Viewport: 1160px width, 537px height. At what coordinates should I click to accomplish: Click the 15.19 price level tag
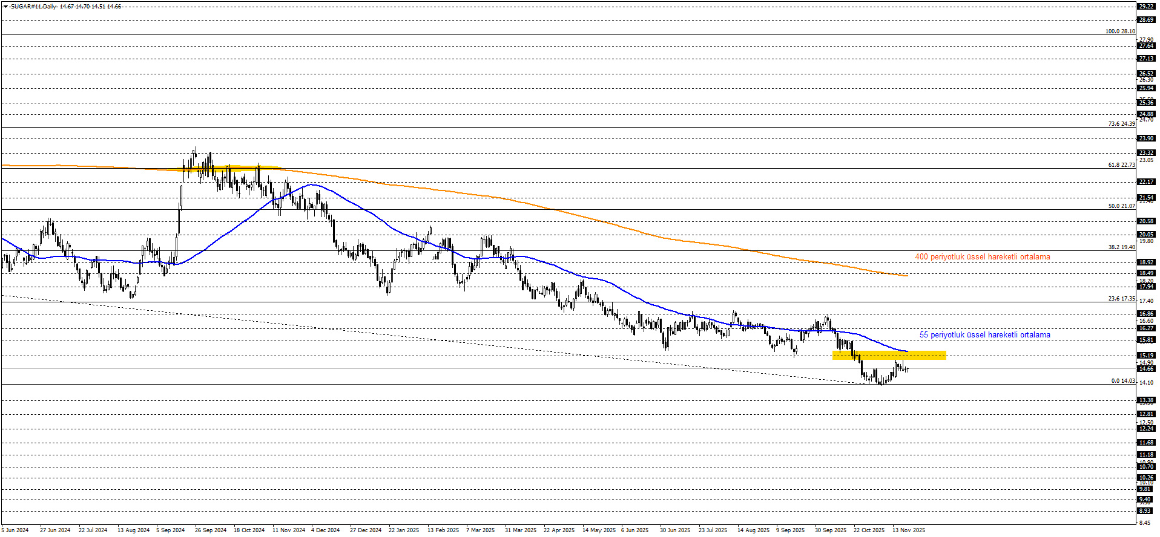click(x=1145, y=356)
